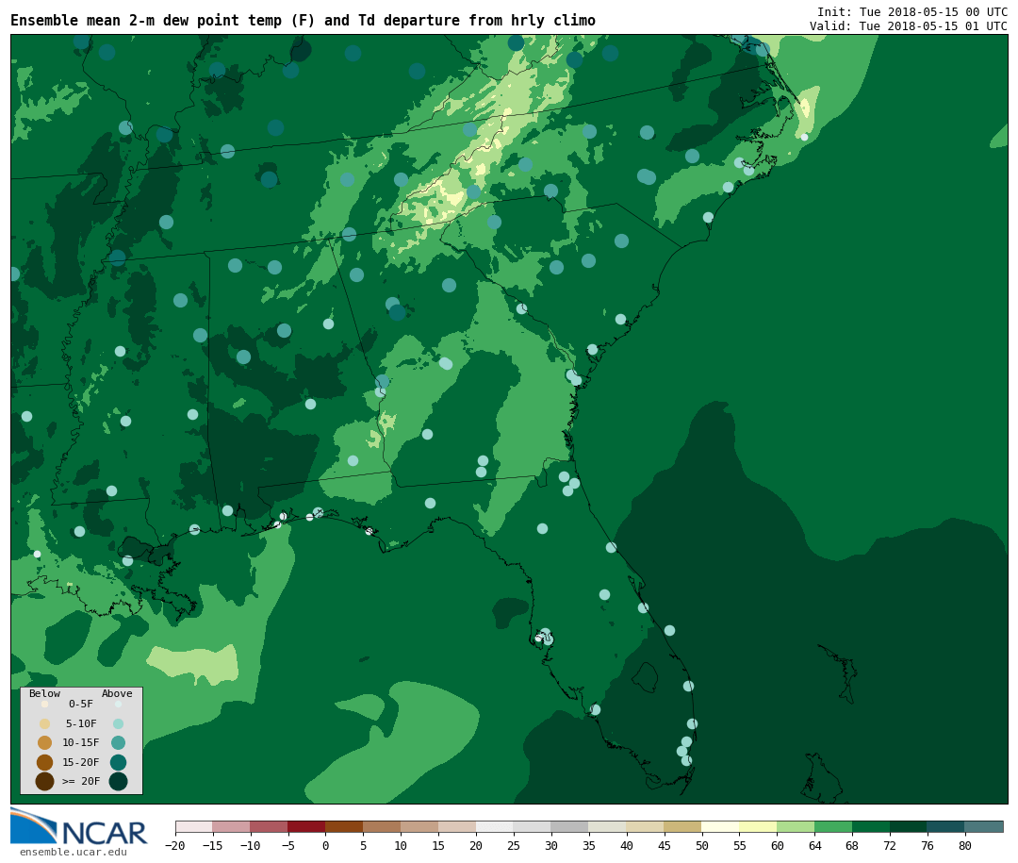Click the colorbar swatch between 72 and 76
This screenshot has height=863, width=1018.
(x=908, y=827)
